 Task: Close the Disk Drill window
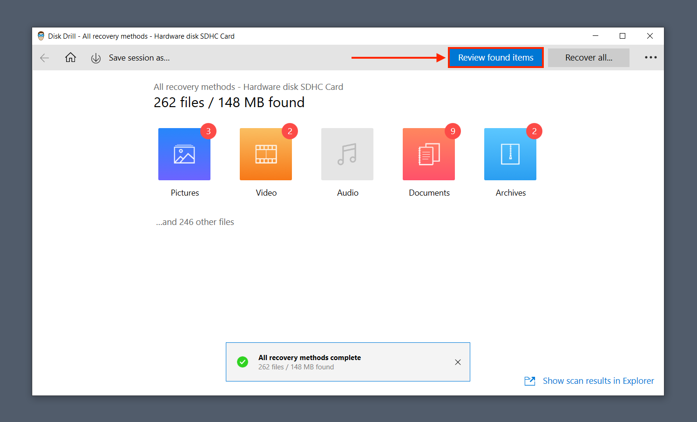pos(650,36)
